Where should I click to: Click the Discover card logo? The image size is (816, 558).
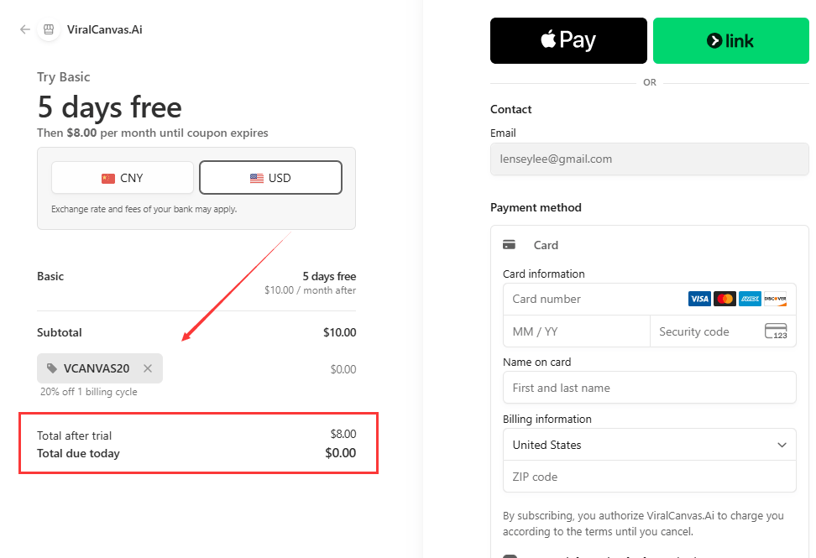[x=776, y=299]
